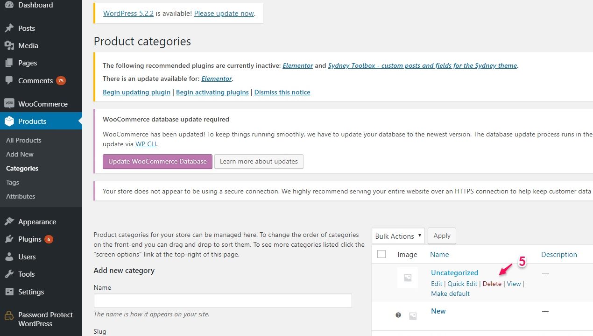The width and height of the screenshot is (593, 336).
Task: Click the Posts pushpin icon
Action: coord(9,28)
